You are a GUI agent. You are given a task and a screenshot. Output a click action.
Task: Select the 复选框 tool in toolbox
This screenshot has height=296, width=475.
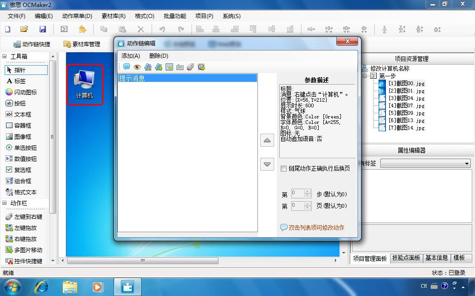click(19, 170)
